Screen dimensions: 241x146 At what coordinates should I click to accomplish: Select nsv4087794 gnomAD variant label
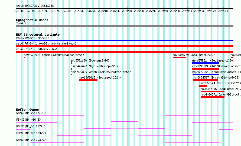click(x=217, y=72)
